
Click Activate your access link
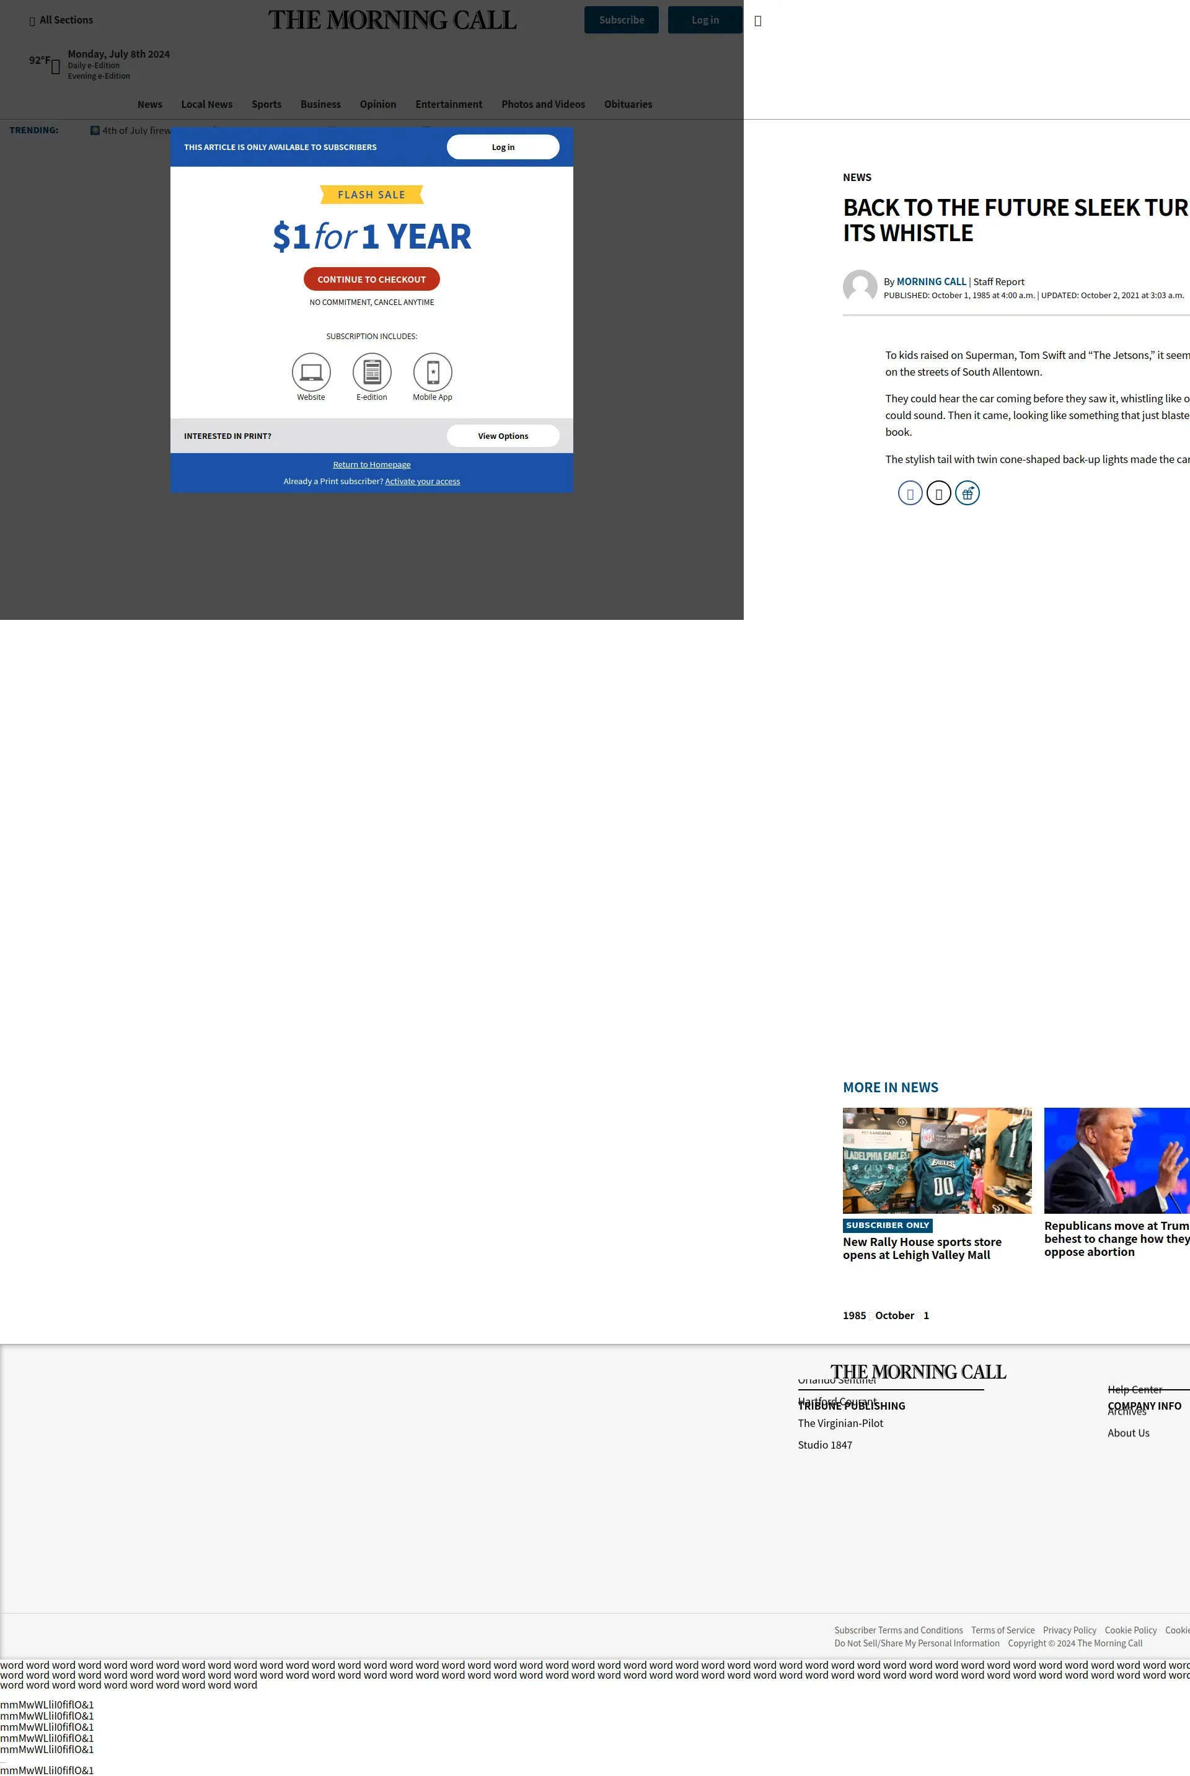point(422,481)
